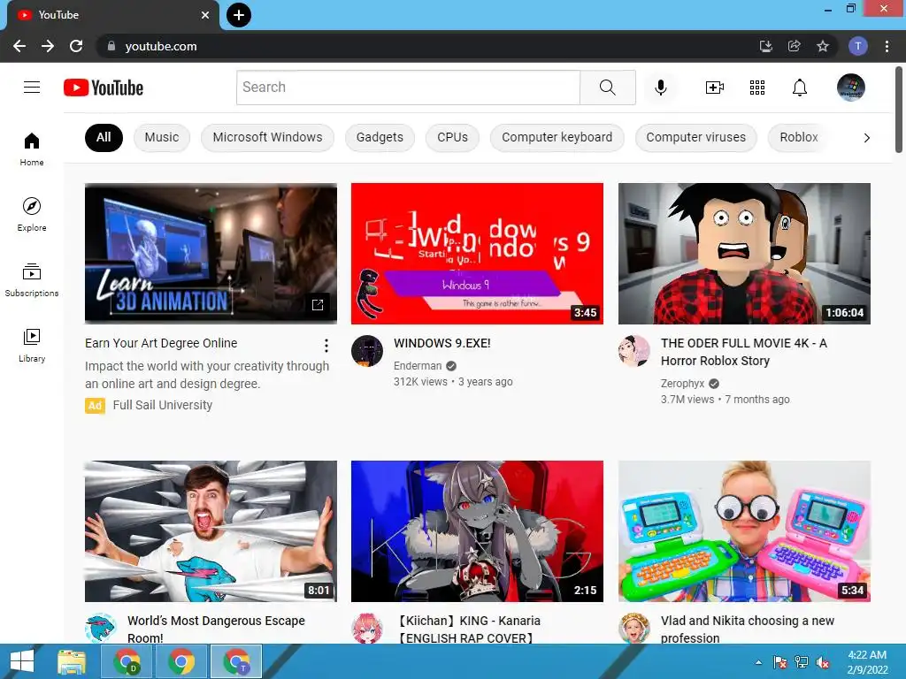Open the Chrome profile T icon
Screen dimensions: 906x679
pyautogui.click(x=858, y=46)
